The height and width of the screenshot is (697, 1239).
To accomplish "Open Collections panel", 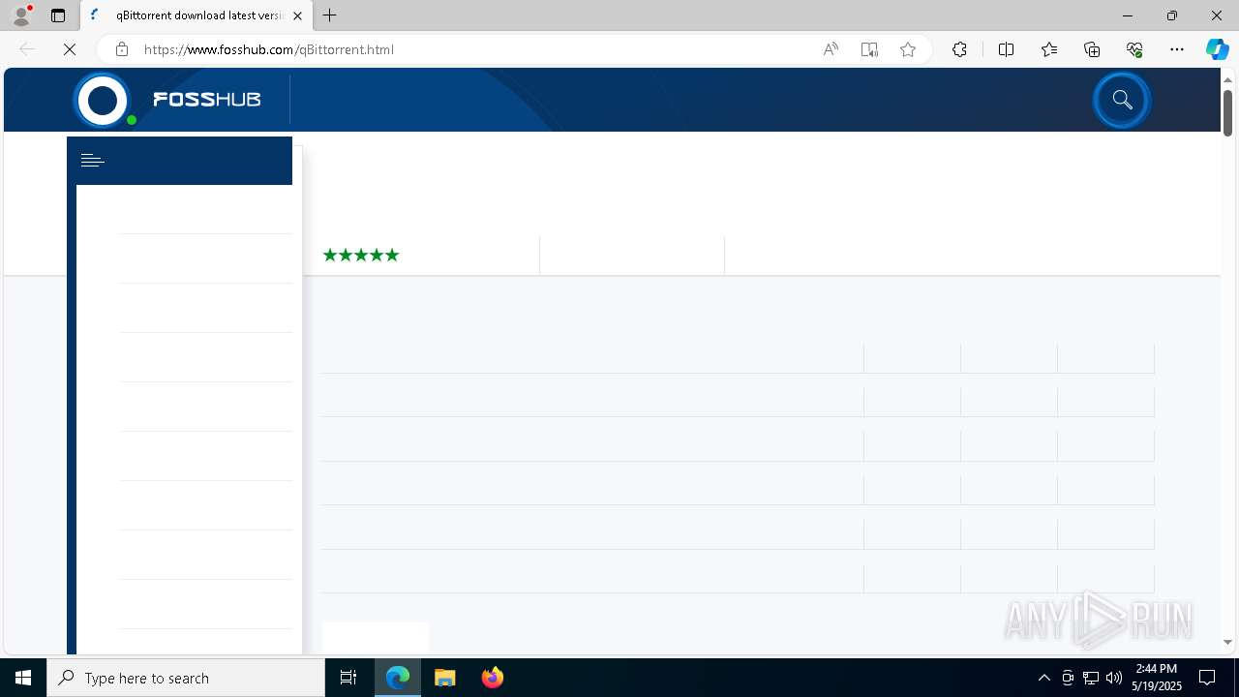I will 1092,49.
